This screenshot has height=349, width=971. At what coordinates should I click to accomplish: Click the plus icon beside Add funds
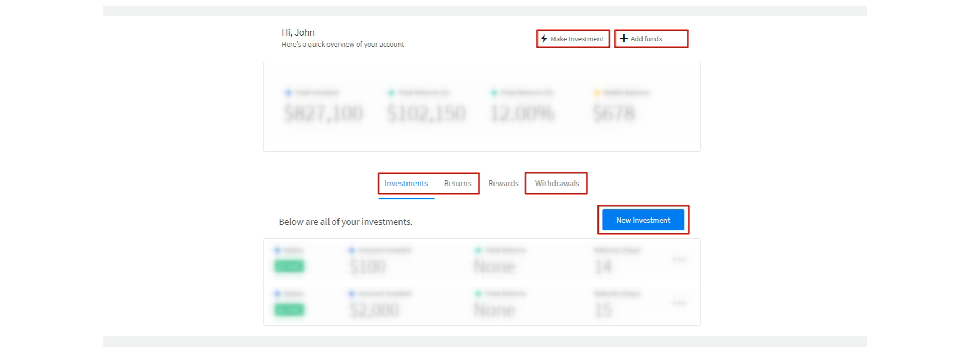[x=624, y=39]
